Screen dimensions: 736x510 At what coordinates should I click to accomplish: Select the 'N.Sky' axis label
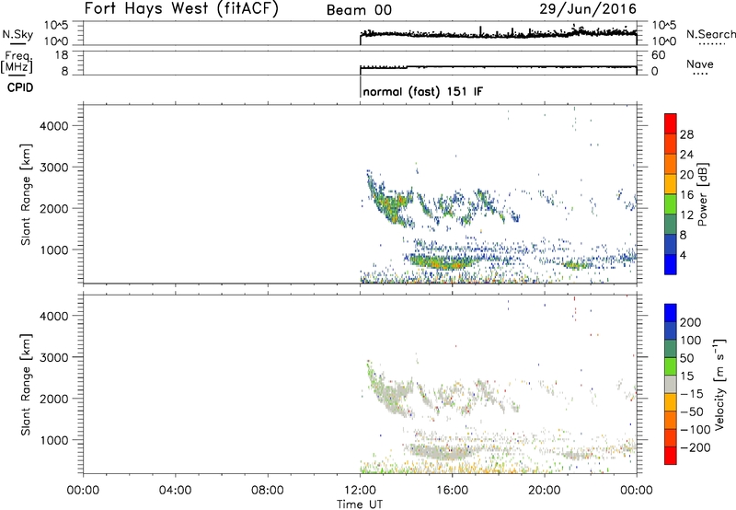[17, 34]
